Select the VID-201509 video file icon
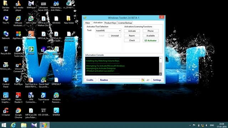228x128 pixels. [43, 112]
